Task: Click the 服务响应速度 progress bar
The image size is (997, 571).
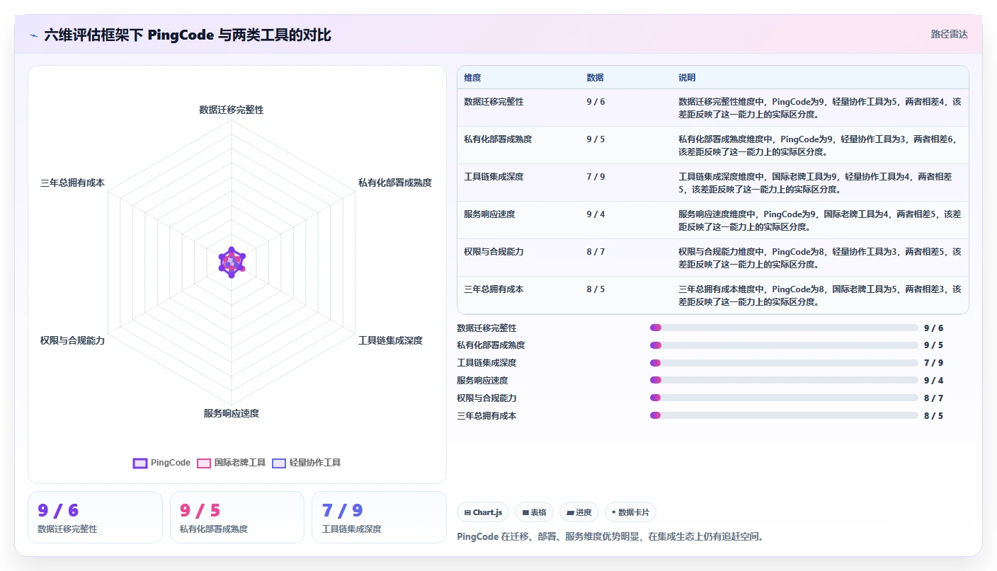Action: [x=784, y=381]
